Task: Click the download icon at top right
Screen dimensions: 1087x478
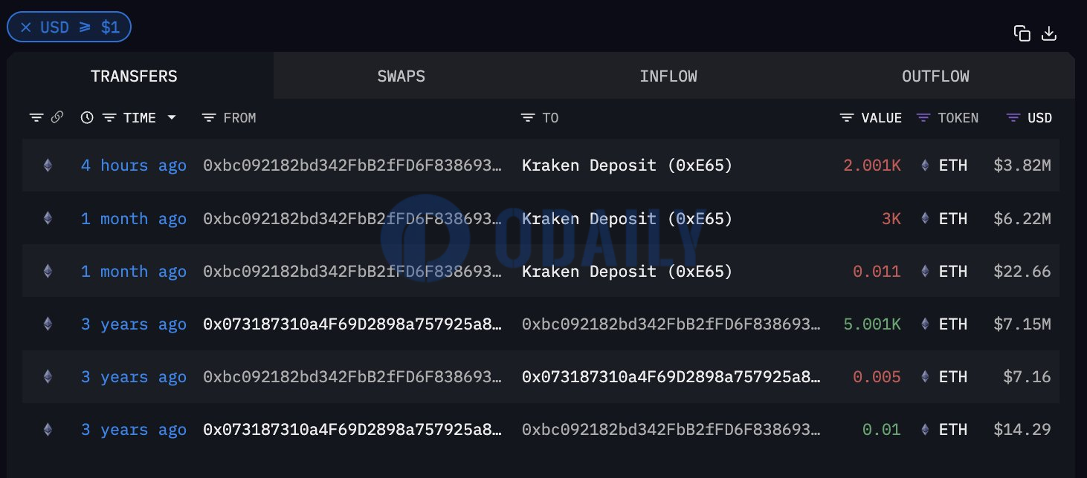Action: pyautogui.click(x=1049, y=33)
